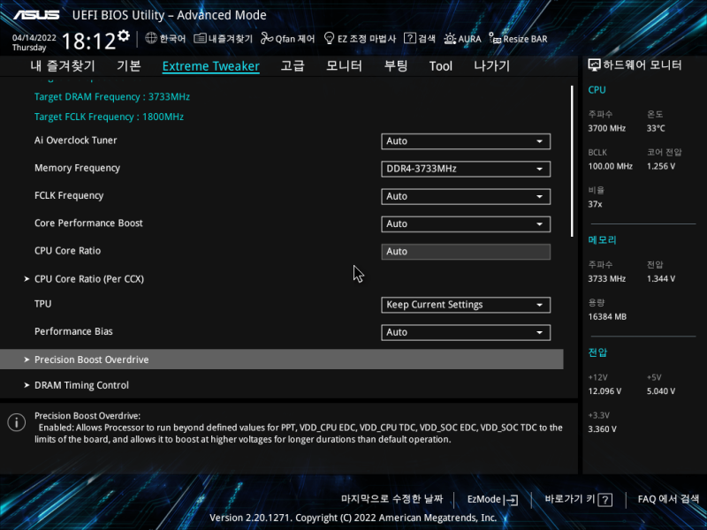Click the 04/14/2022 date text
This screenshot has height=530, width=707.
(x=34, y=38)
